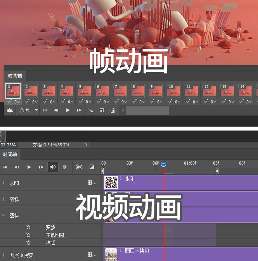Image resolution: width=258 pixels, height=261 pixels.
Task: Toggle 不透明度 keyframe stopwatch
Action: pyautogui.click(x=28, y=235)
